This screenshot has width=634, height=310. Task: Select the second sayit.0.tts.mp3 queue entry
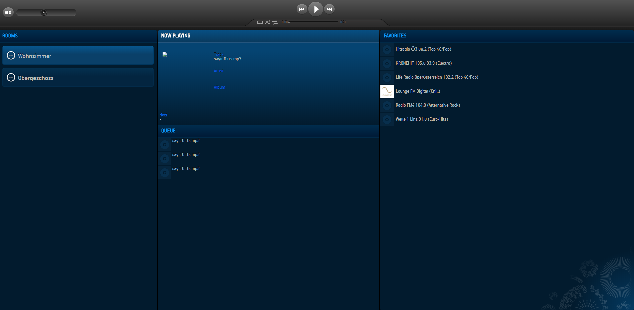(x=269, y=159)
